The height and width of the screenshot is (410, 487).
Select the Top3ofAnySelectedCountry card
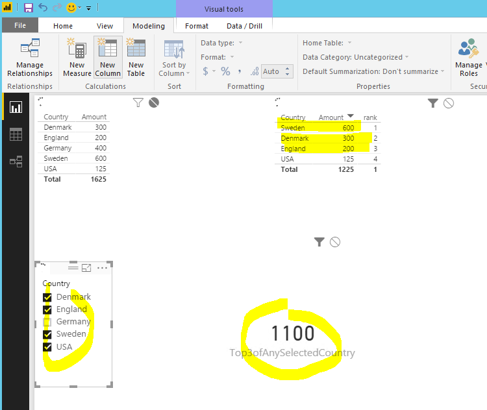(x=292, y=341)
